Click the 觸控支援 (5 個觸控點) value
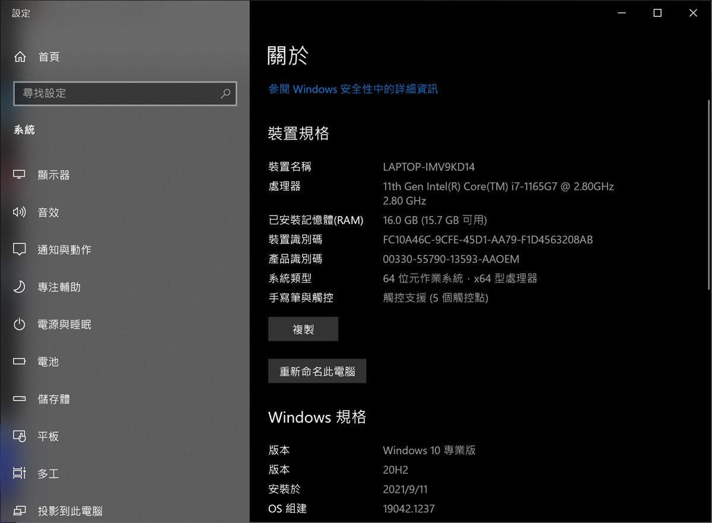The width and height of the screenshot is (712, 523). coord(436,298)
